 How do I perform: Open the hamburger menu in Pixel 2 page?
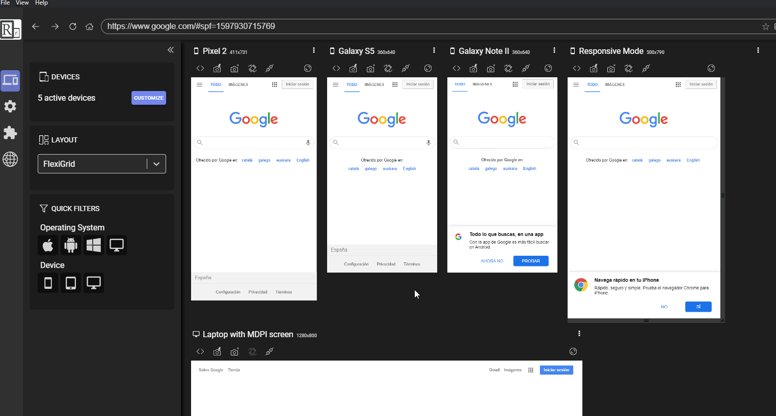(x=200, y=84)
